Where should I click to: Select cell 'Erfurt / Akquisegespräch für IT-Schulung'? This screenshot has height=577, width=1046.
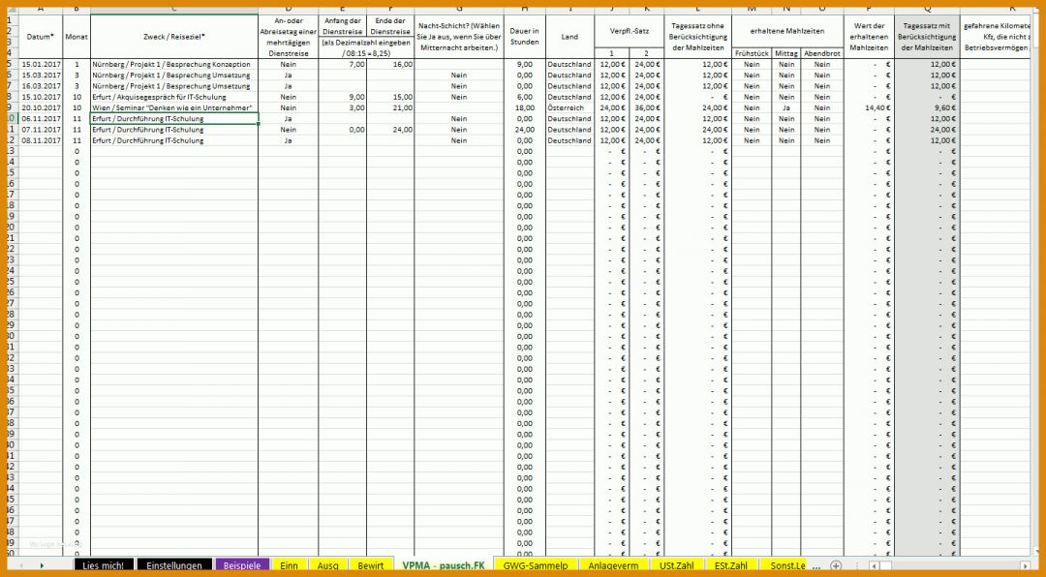174,98
